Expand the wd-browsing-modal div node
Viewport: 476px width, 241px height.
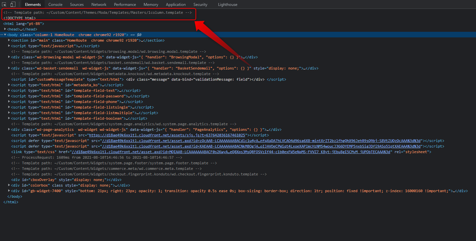pos(9,57)
